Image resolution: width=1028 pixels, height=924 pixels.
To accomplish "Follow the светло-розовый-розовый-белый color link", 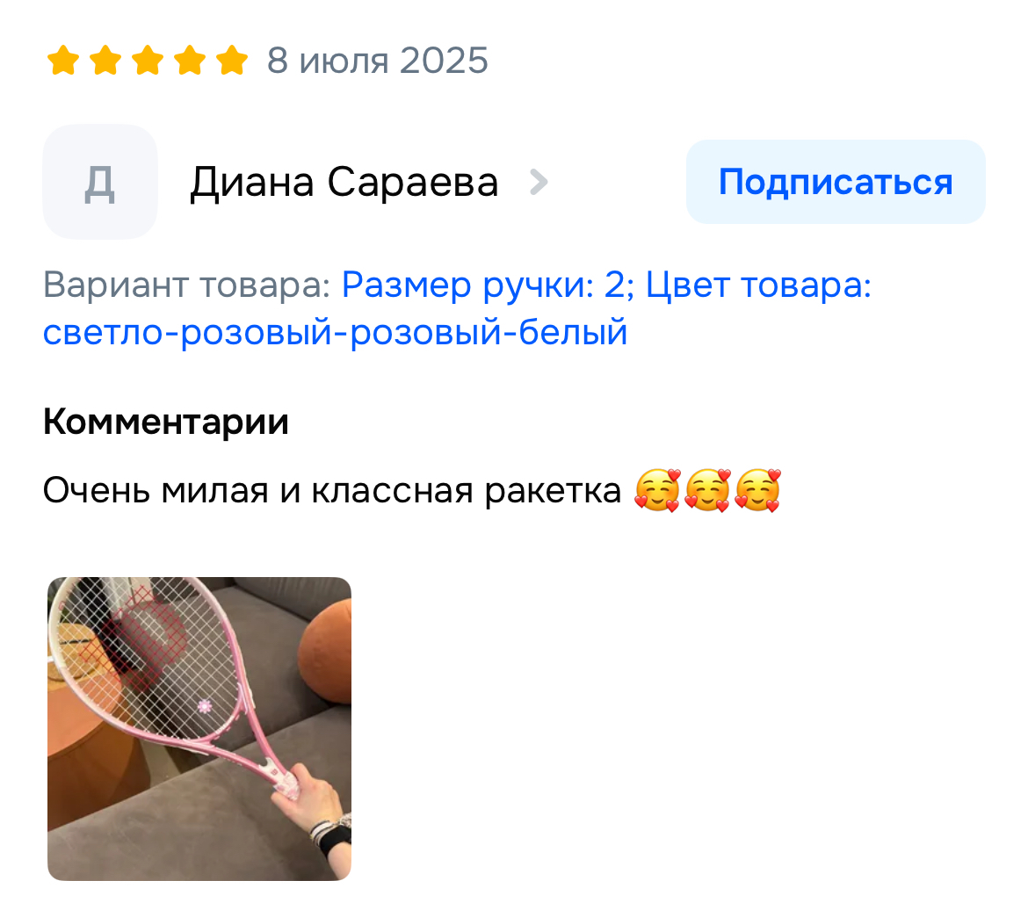I will [x=335, y=332].
